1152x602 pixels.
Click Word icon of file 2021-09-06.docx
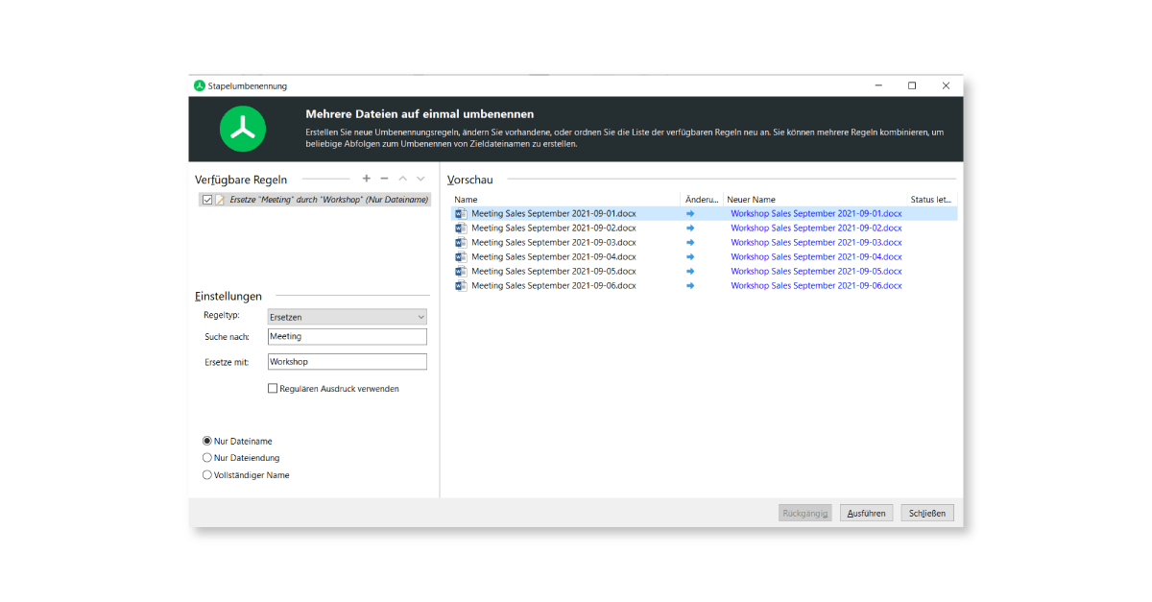[461, 286]
